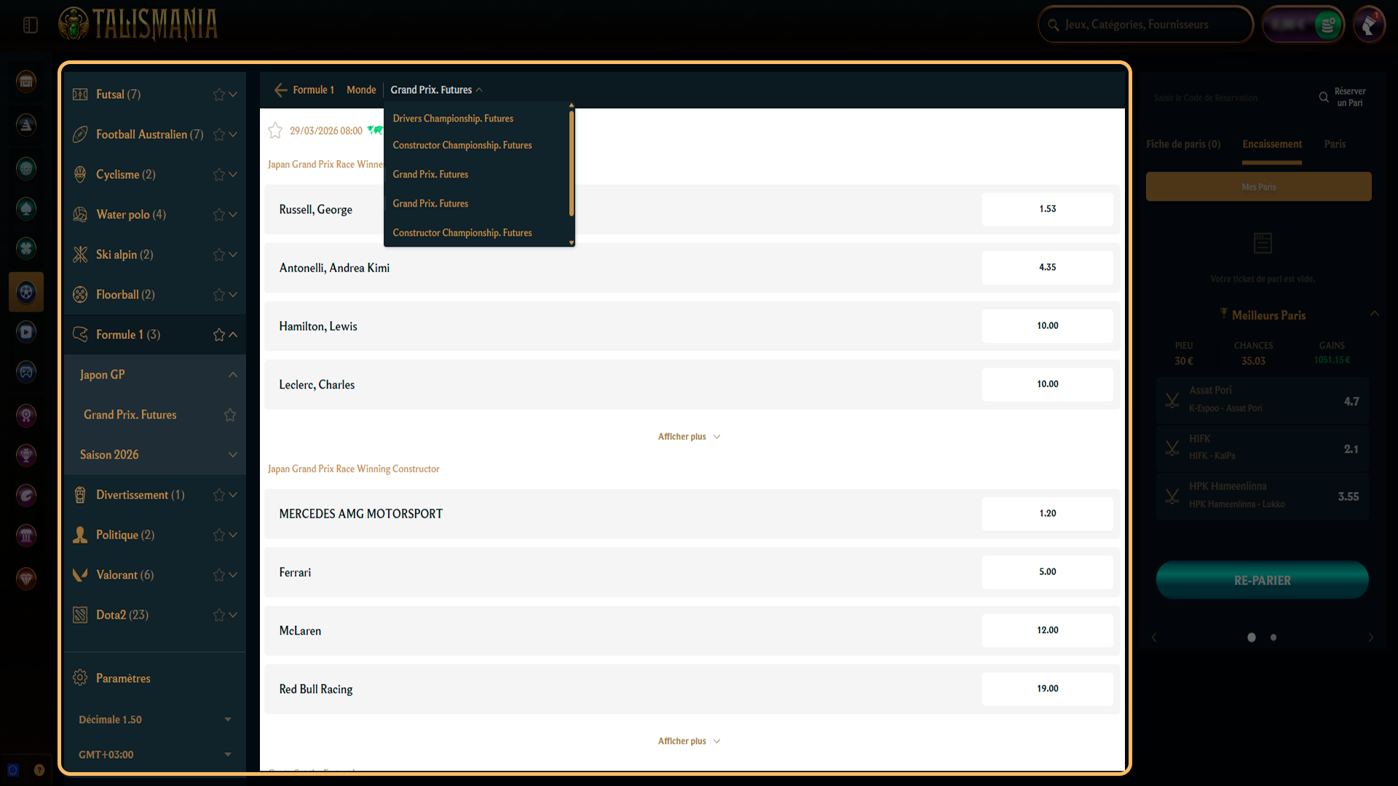1398x786 pixels.
Task: Select the clover games icon in sidebar
Action: tap(26, 248)
